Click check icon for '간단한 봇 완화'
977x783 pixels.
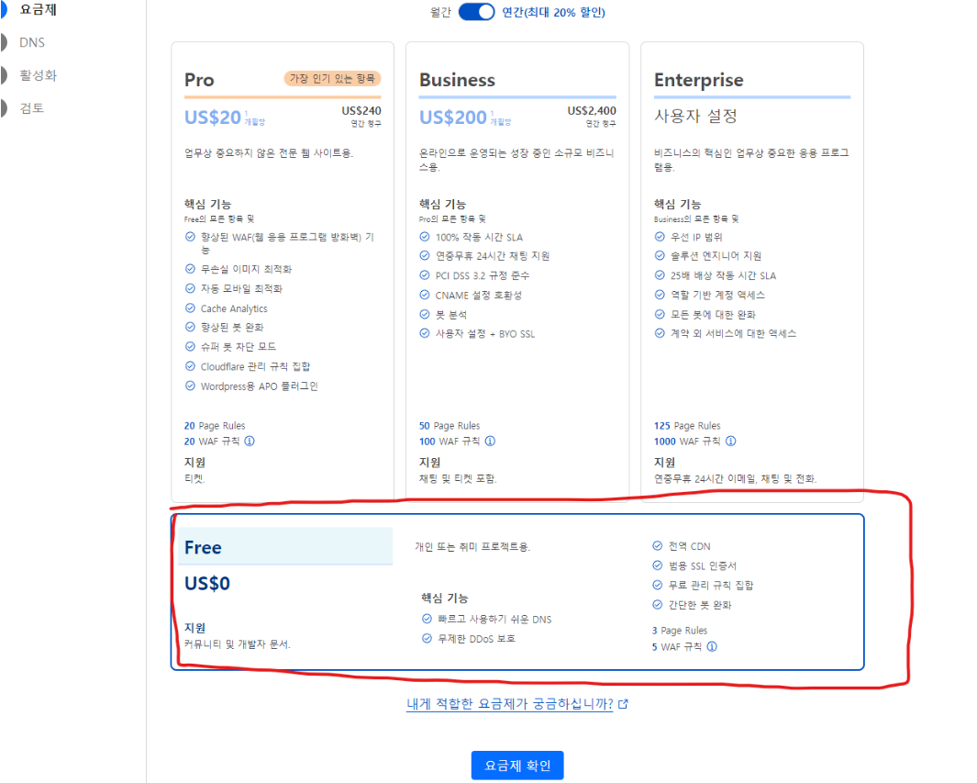click(658, 605)
